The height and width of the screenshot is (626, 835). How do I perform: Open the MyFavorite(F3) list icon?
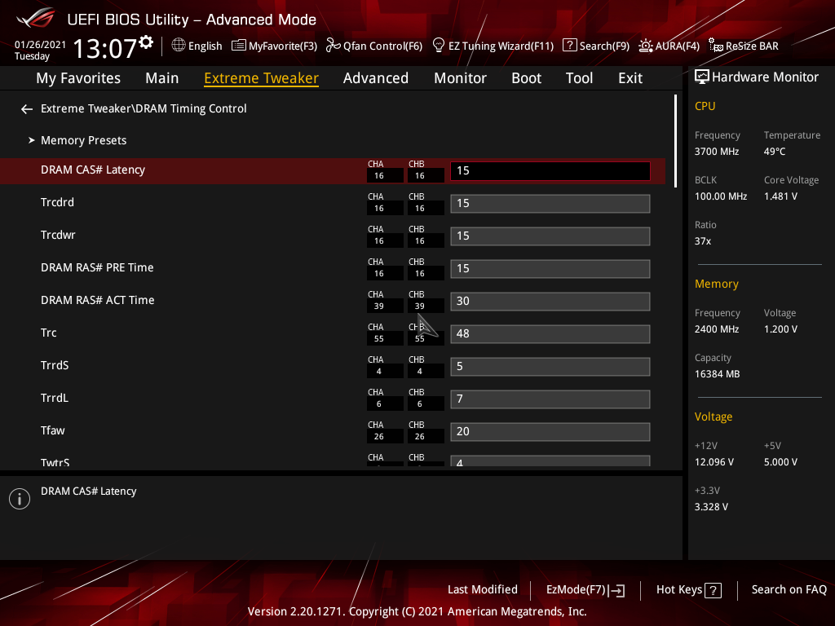pyautogui.click(x=239, y=46)
